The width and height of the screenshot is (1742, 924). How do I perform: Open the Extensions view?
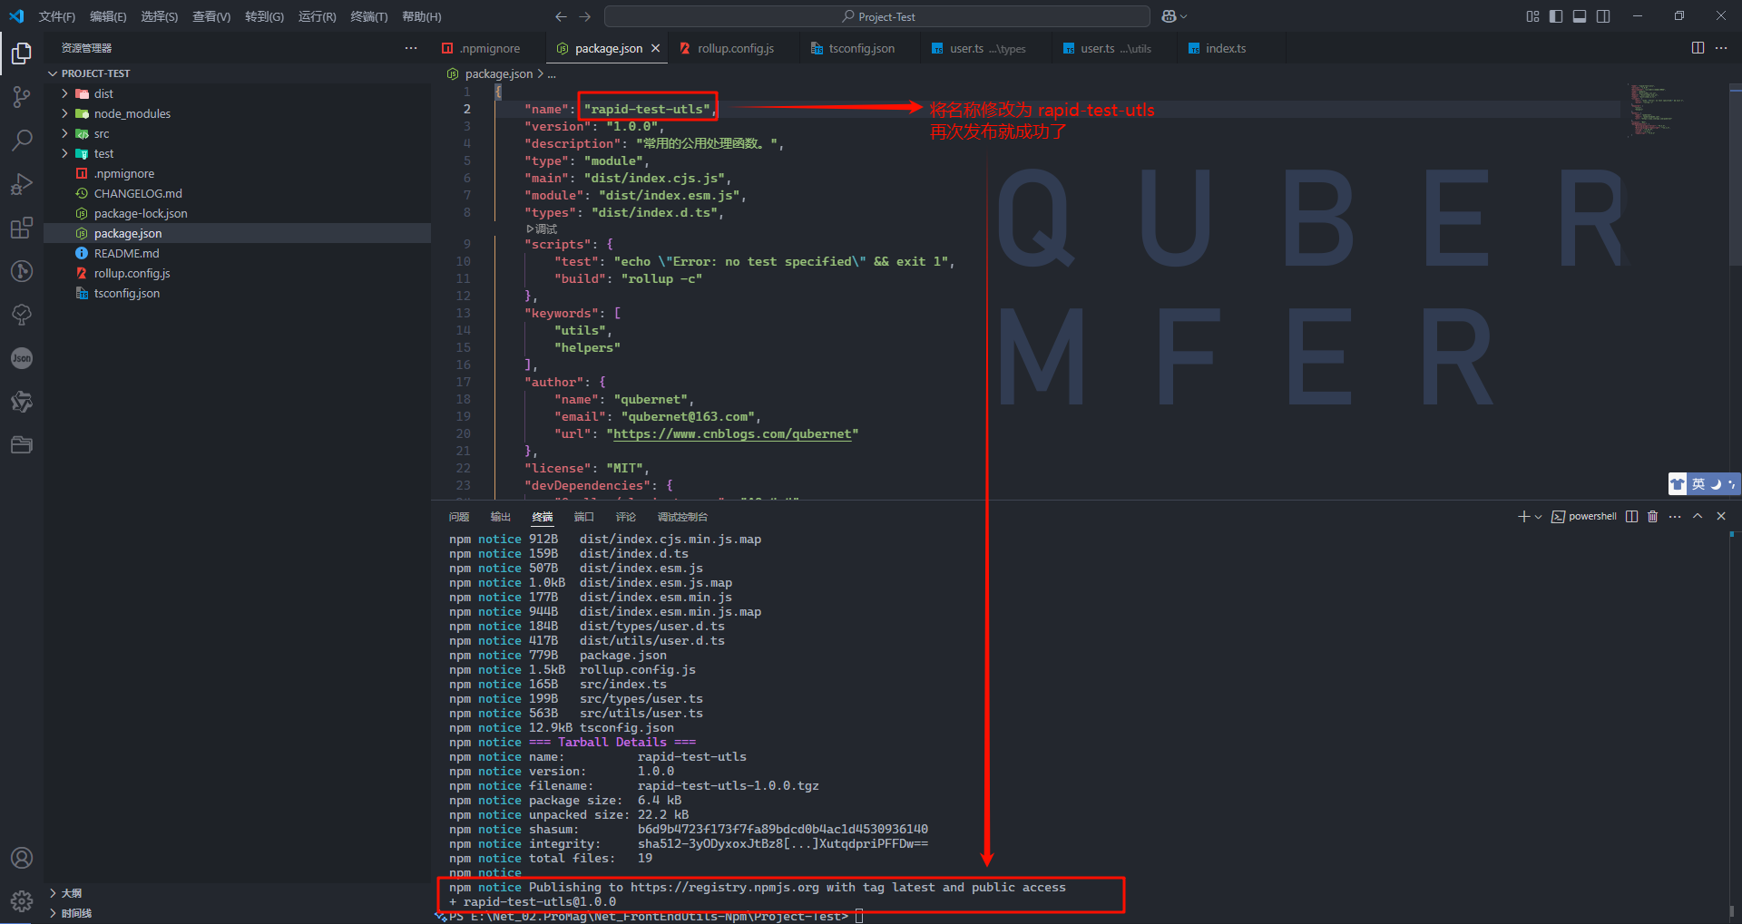(22, 228)
